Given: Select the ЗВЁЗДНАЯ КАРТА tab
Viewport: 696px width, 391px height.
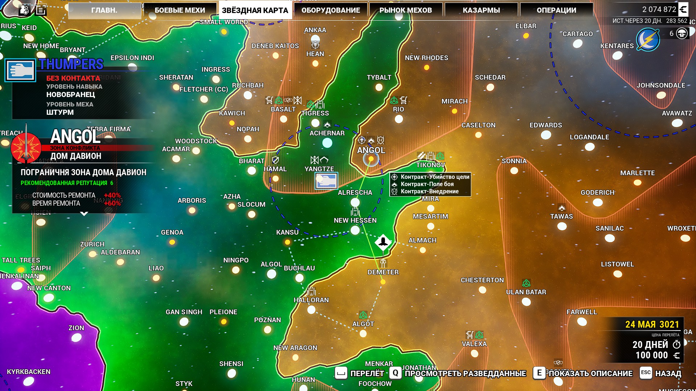Looking at the screenshot, I should 255,10.
